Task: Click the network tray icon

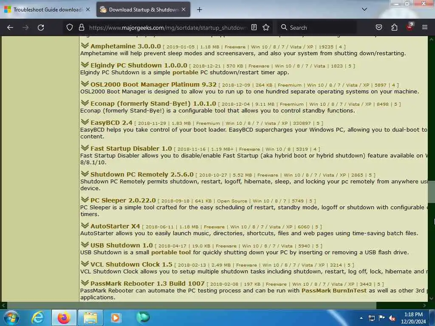Action: 372,318
